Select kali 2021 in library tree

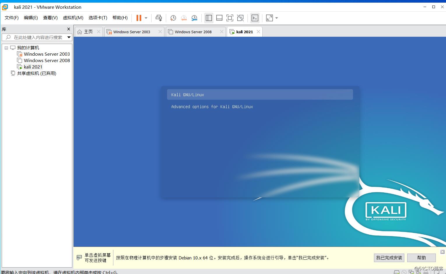[33, 67]
